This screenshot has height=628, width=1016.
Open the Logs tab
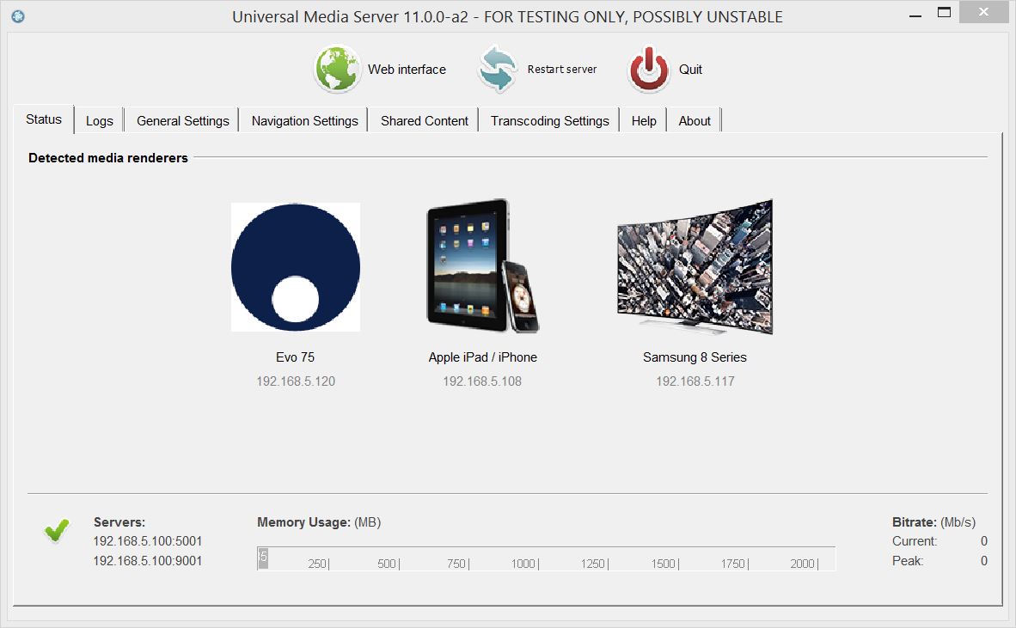point(99,120)
